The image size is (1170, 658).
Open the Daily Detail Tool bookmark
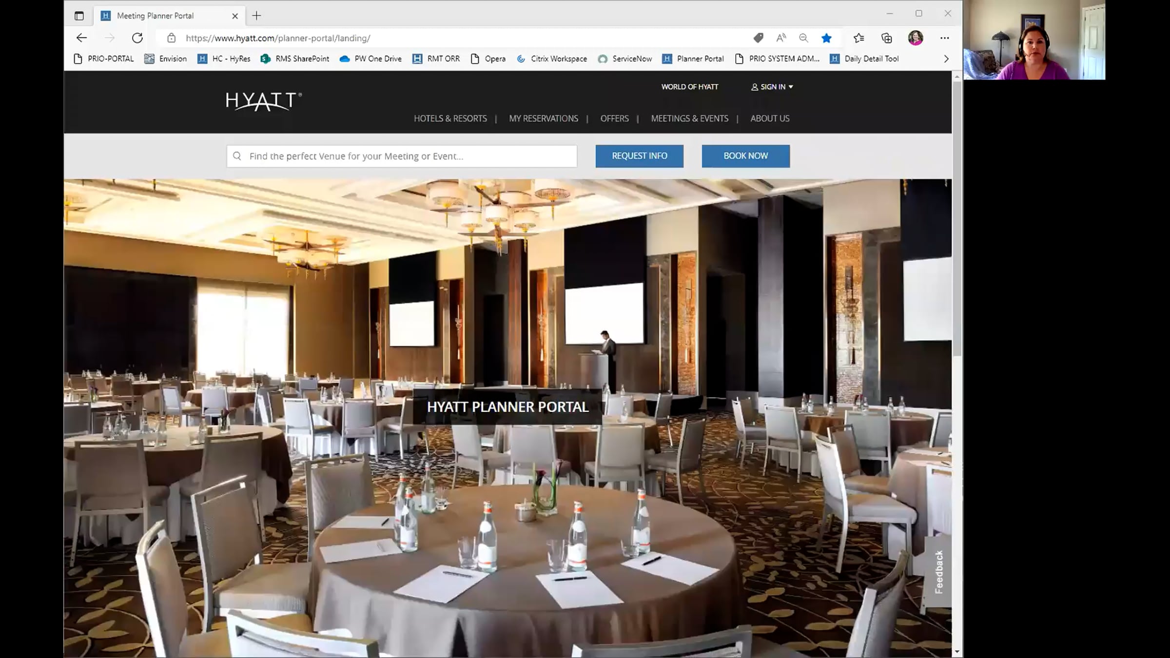click(864, 59)
